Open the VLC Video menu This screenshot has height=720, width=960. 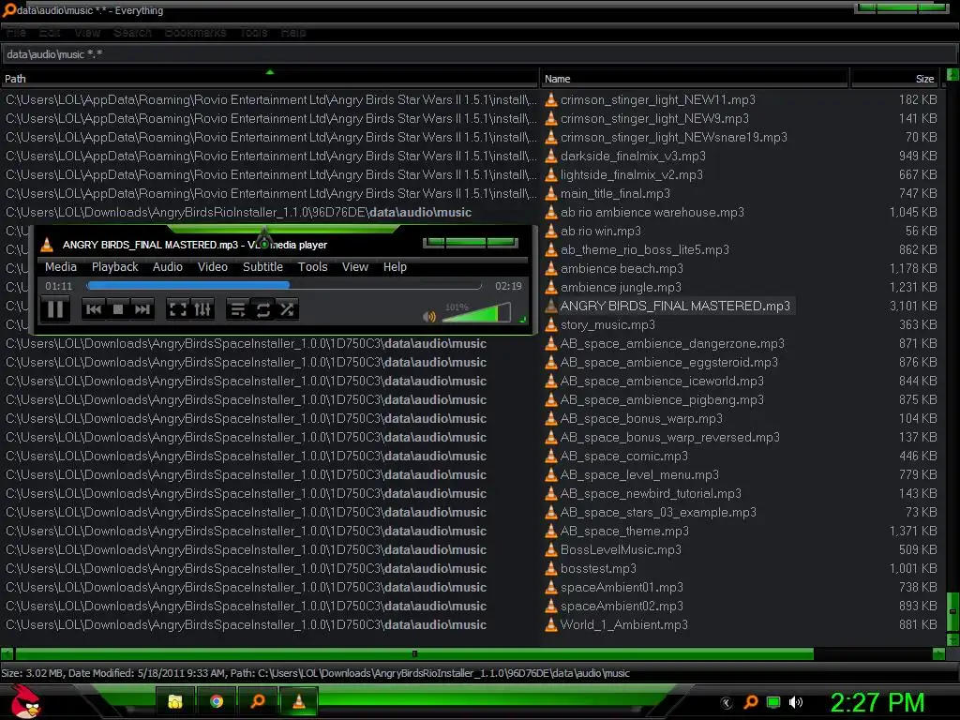point(213,267)
